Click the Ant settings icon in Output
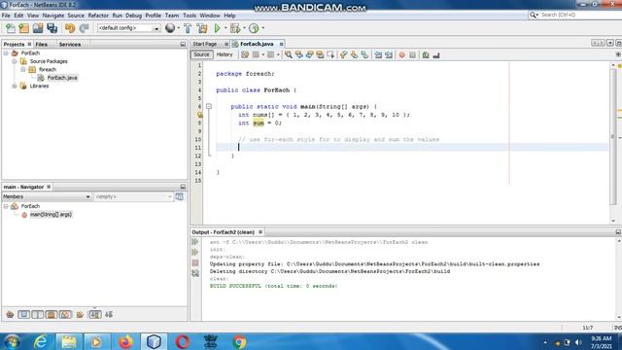622x350 pixels. coord(195,273)
